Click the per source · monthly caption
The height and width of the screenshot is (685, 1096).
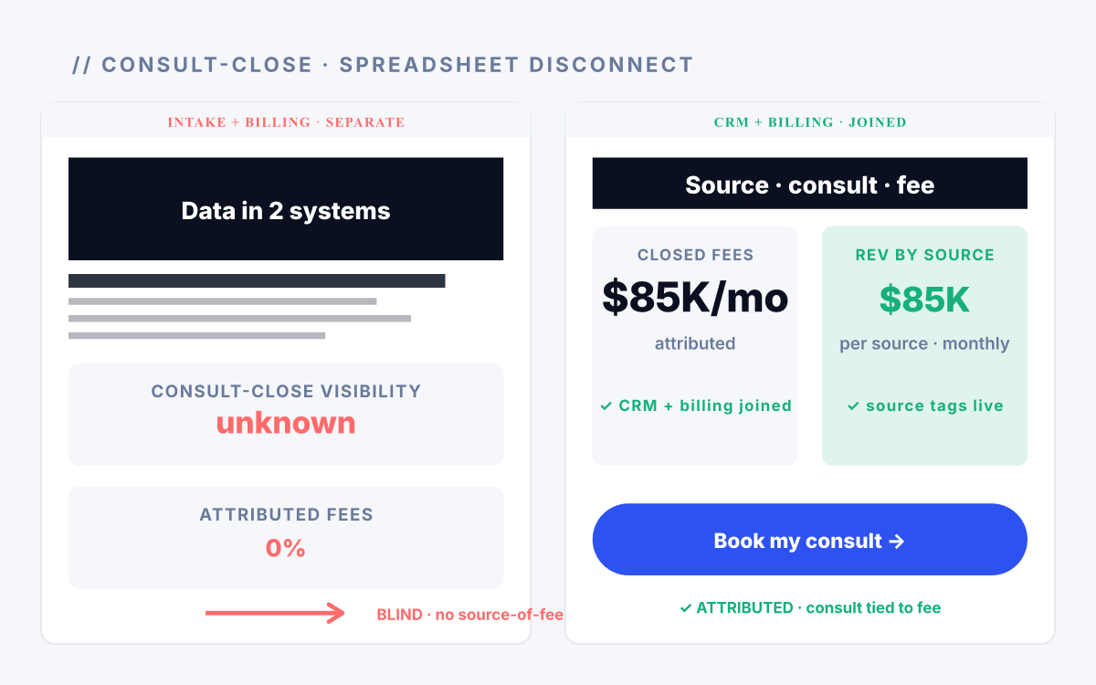pos(924,344)
